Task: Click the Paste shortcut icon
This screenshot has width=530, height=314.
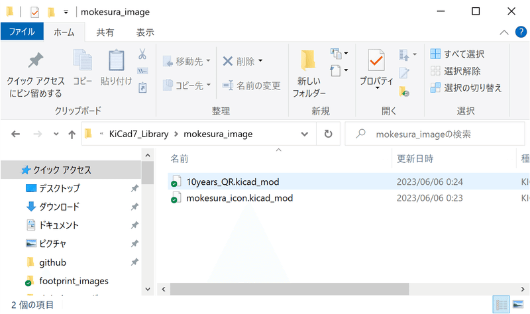Action: coord(142,87)
